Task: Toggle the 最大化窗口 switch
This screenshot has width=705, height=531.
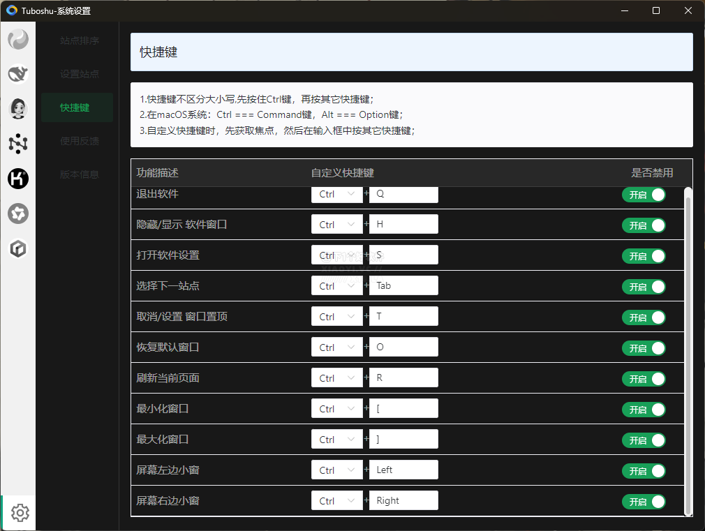Action: (644, 440)
